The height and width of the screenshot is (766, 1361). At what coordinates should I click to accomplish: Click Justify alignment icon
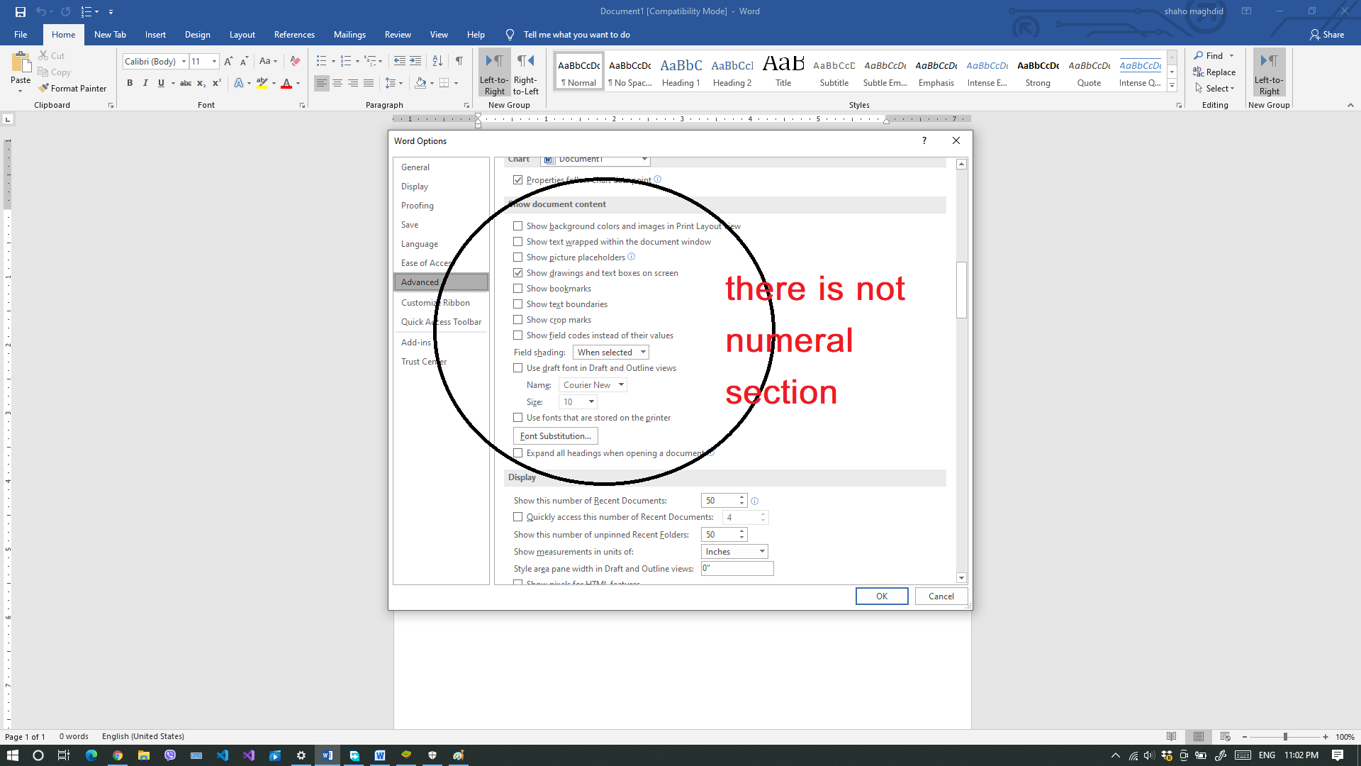[369, 83]
